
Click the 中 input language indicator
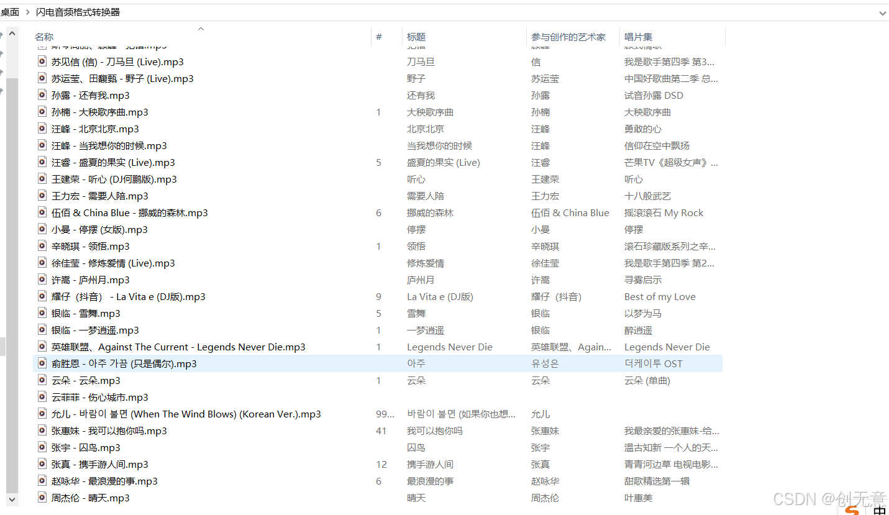pyautogui.click(x=879, y=511)
